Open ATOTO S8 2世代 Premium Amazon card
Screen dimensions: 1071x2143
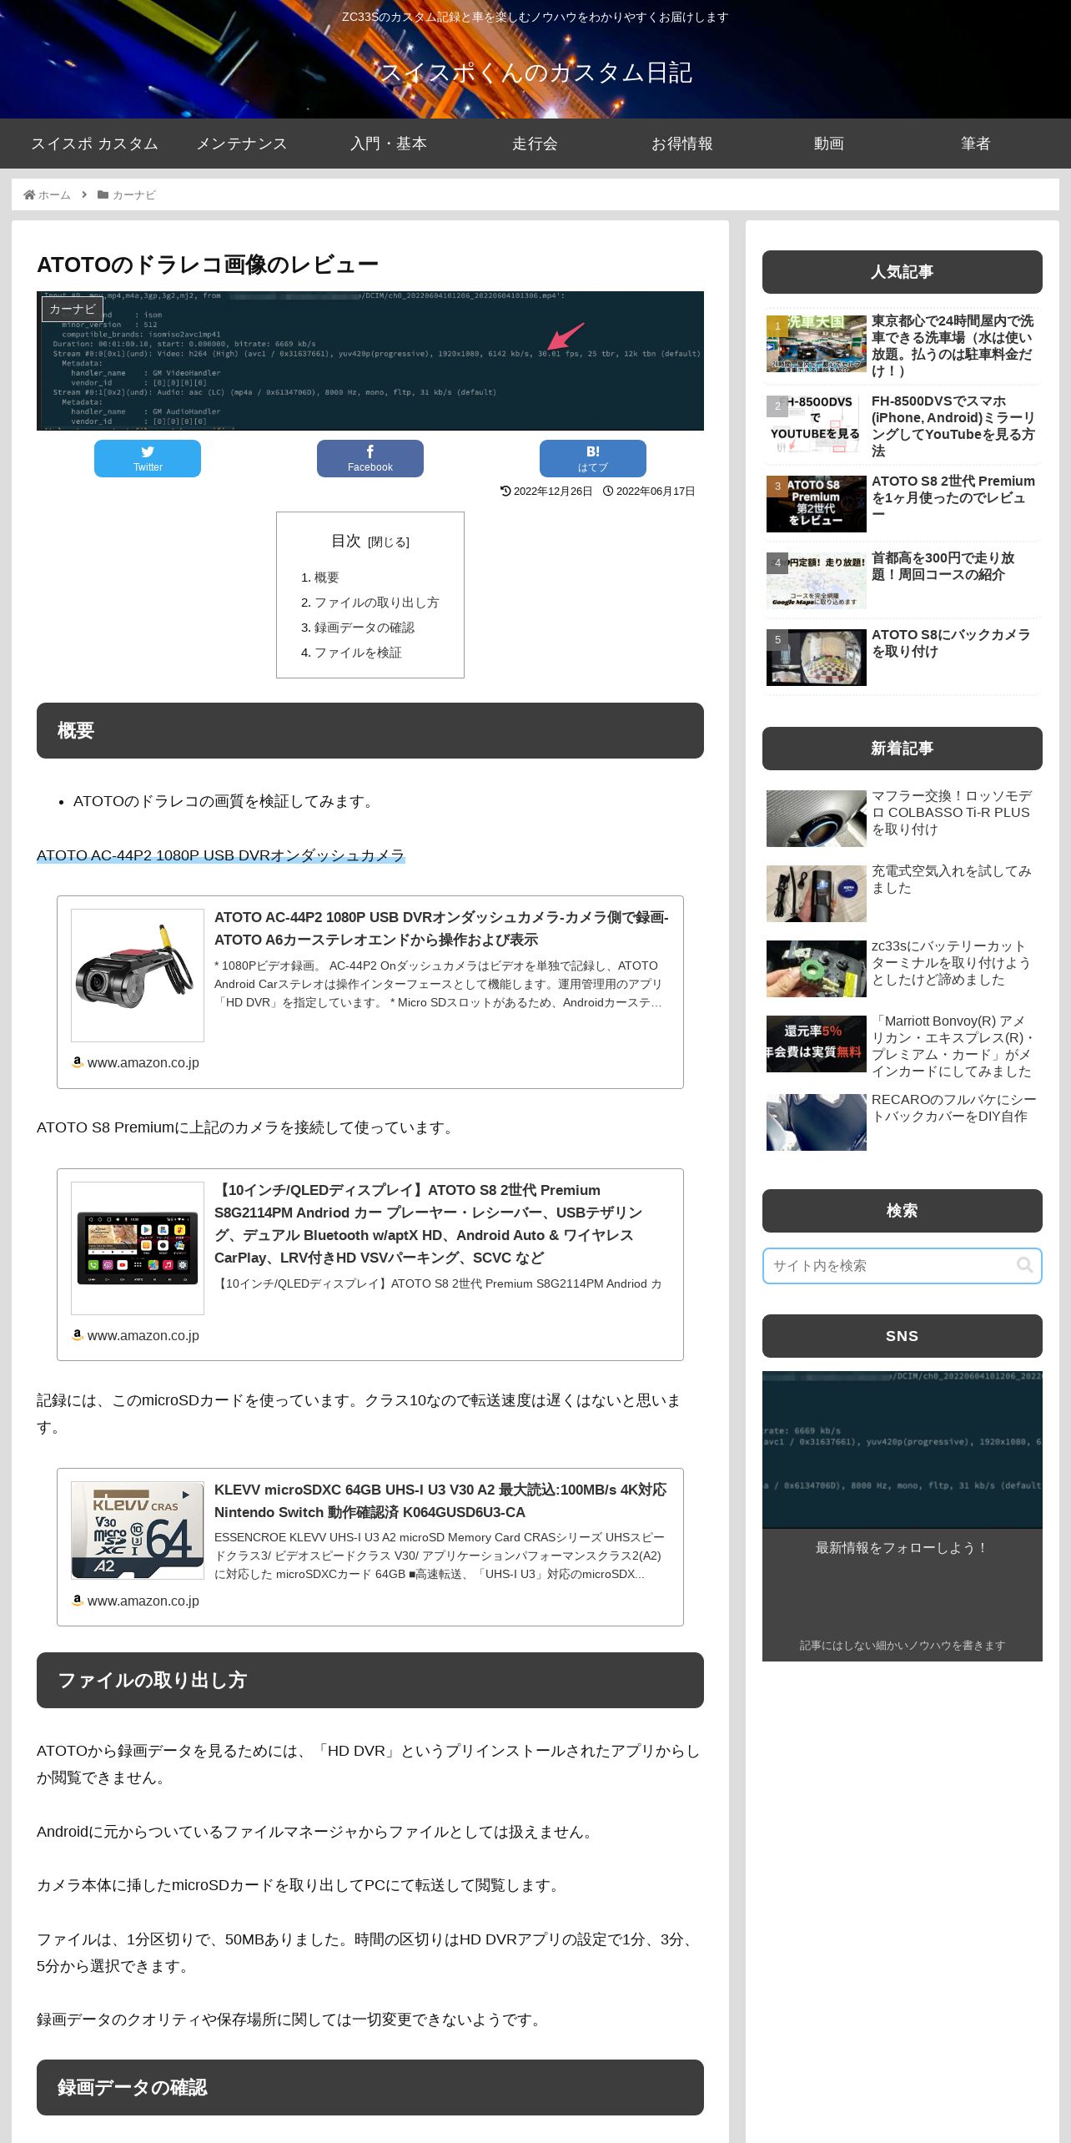(x=370, y=1265)
